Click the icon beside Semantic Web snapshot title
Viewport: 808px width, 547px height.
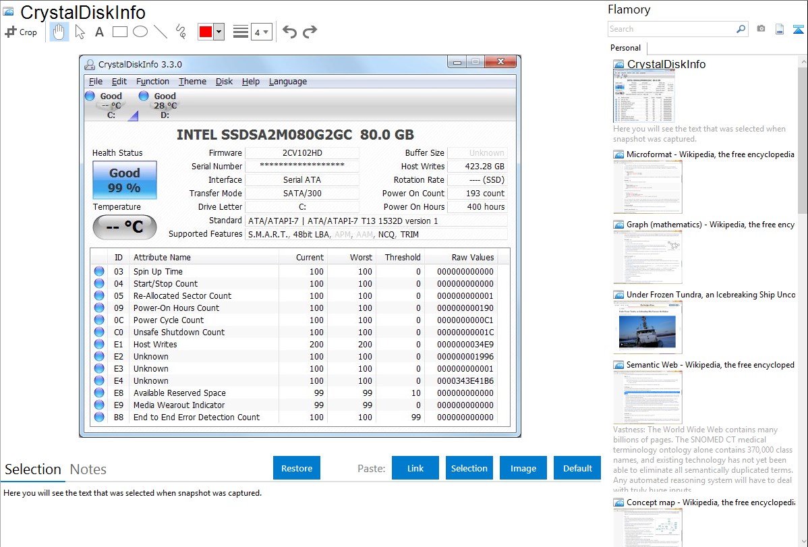click(x=618, y=365)
